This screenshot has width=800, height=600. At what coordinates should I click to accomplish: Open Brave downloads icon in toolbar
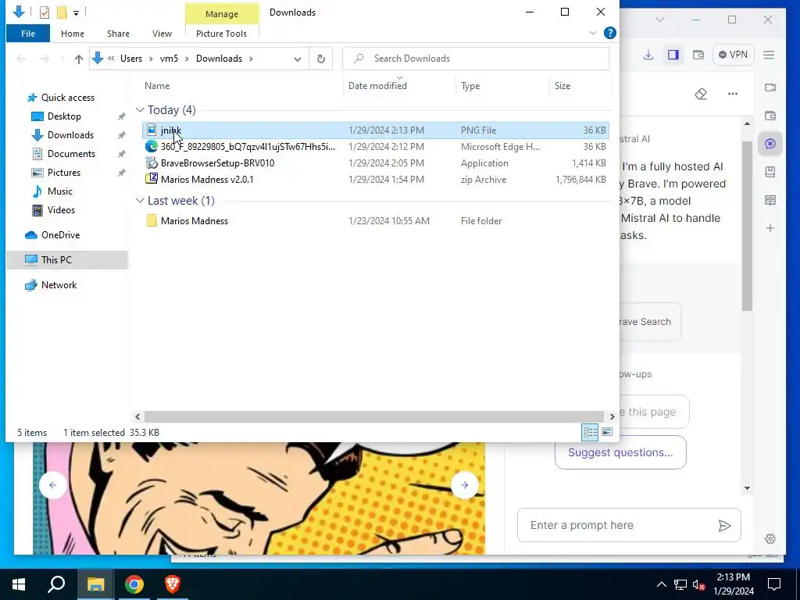point(648,55)
